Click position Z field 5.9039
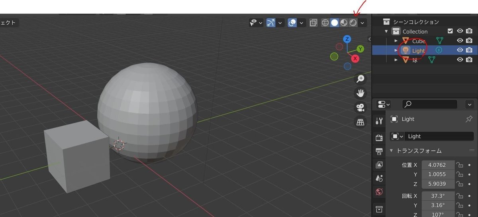 pos(439,184)
